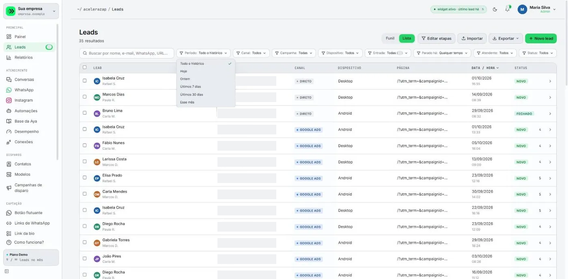568x279 pixels.
Task: Select Hoje in period menu
Action: tap(206, 71)
